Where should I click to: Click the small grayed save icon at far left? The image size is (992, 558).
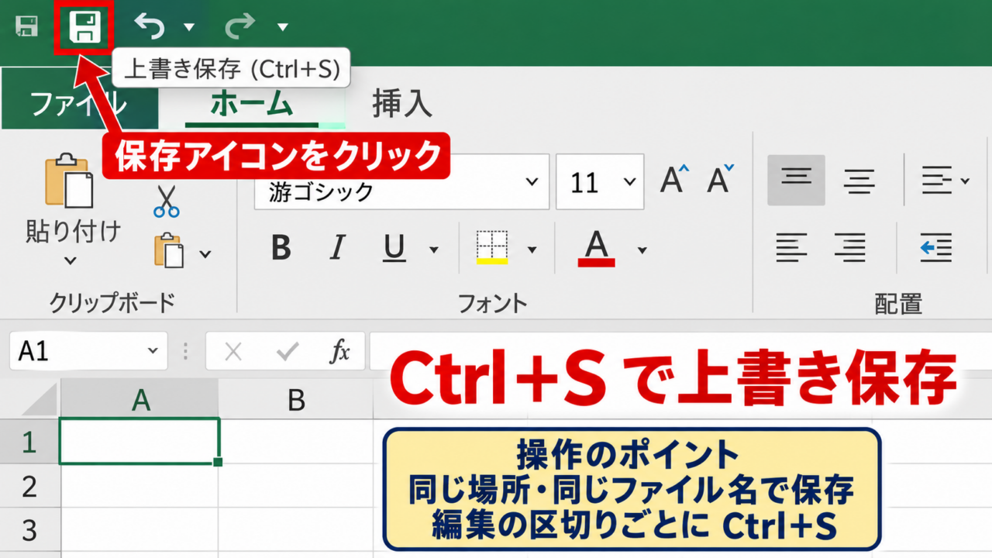tap(27, 27)
